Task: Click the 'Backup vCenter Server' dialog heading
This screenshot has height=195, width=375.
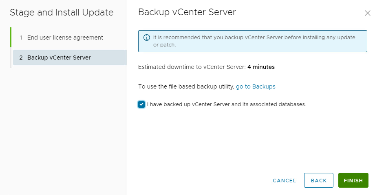Action: pyautogui.click(x=187, y=12)
